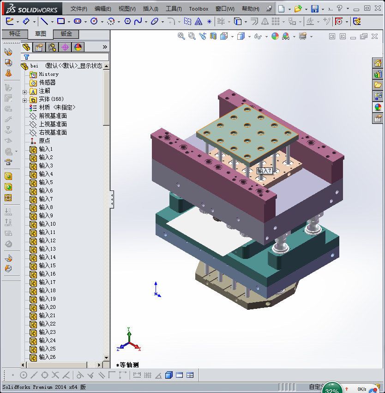This screenshot has width=385, height=393.
Task: Click the Zoom to Fit icon
Action: (181, 37)
